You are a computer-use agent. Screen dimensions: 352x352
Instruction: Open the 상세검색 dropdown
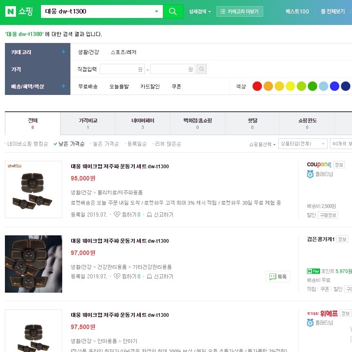[200, 11]
